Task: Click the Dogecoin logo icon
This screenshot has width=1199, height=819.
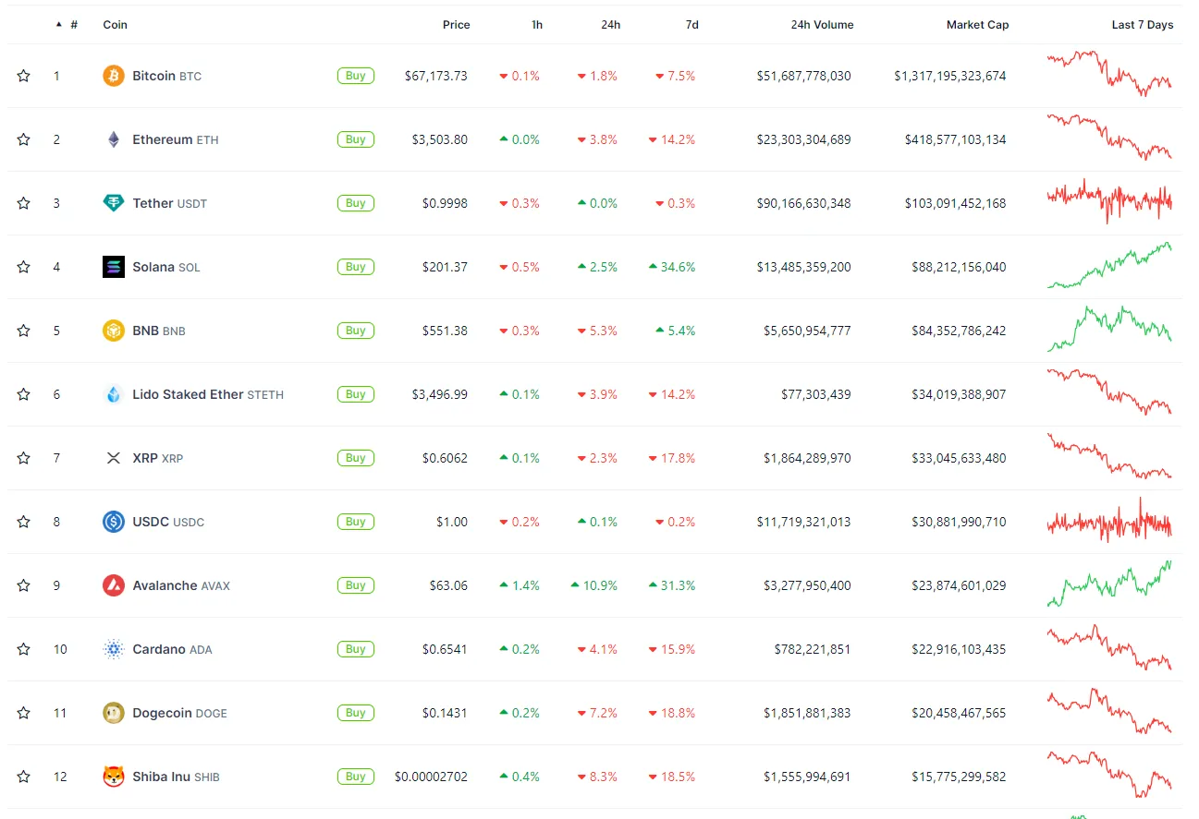Action: (114, 713)
